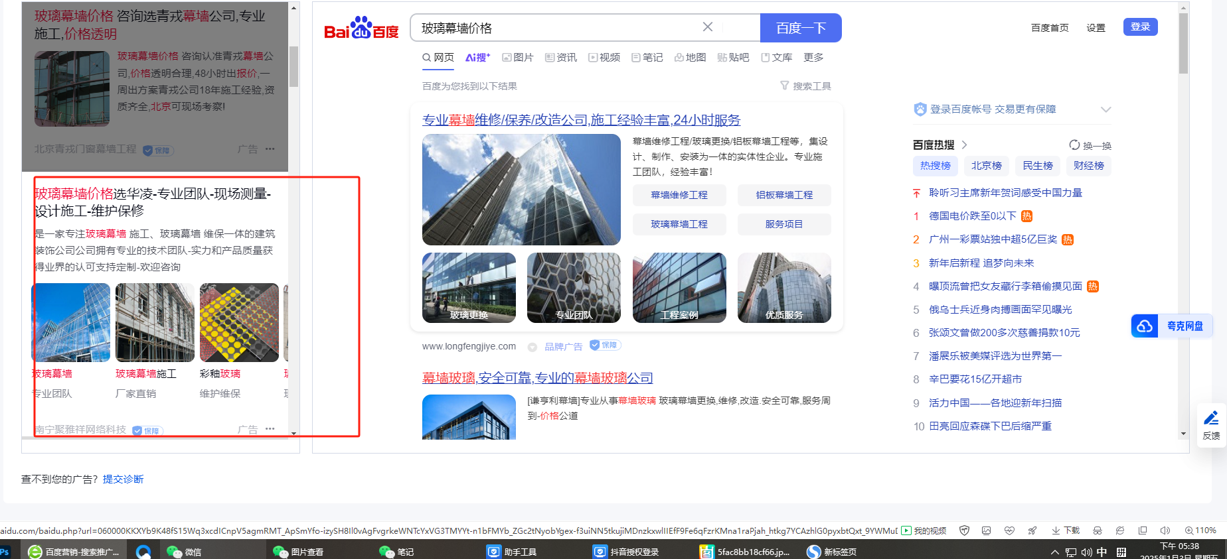This screenshot has width=1227, height=559.
Task: Select the 民生榜 tab
Action: click(1037, 166)
